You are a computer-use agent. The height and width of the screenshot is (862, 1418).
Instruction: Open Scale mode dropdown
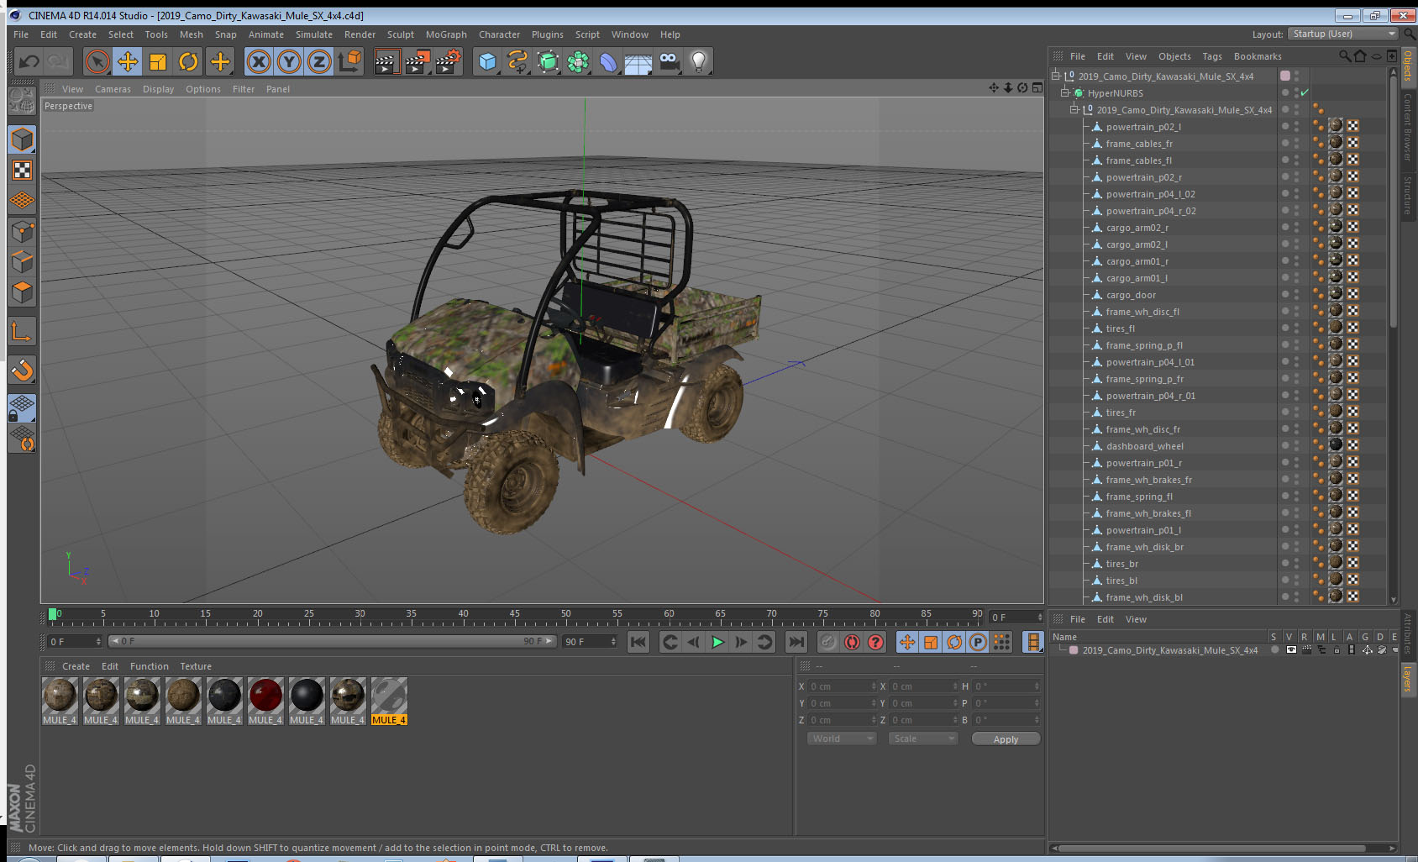point(923,738)
